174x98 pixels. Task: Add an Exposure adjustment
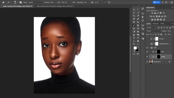click(161, 13)
